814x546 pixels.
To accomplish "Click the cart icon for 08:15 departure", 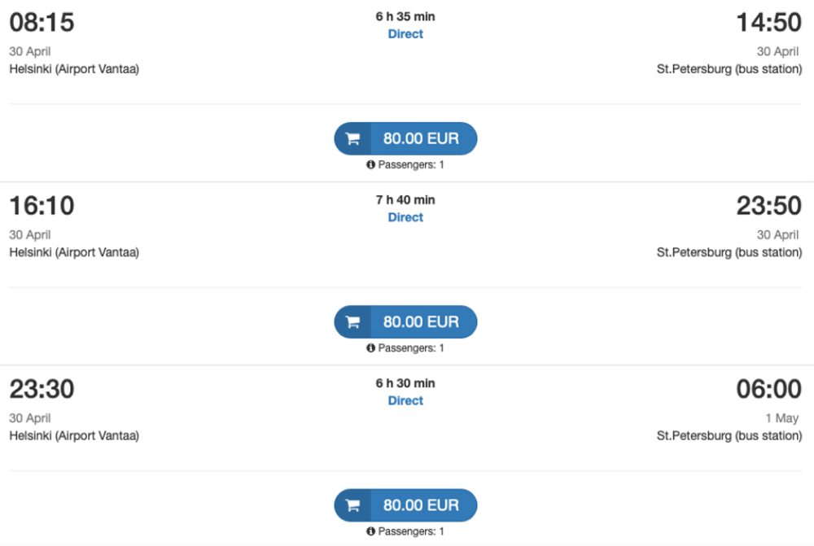I will [353, 138].
